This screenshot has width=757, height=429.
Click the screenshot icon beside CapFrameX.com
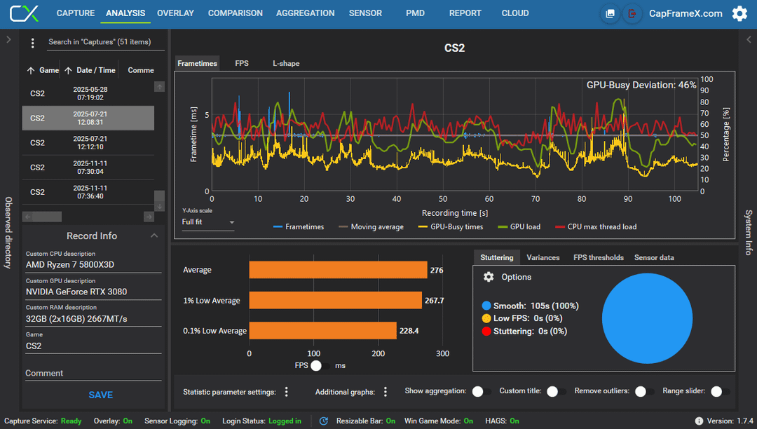click(x=611, y=13)
